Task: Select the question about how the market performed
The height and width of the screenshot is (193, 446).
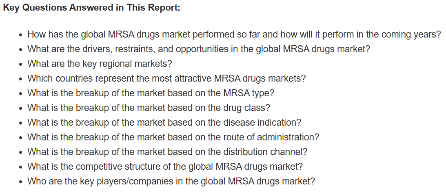Action: tap(234, 34)
